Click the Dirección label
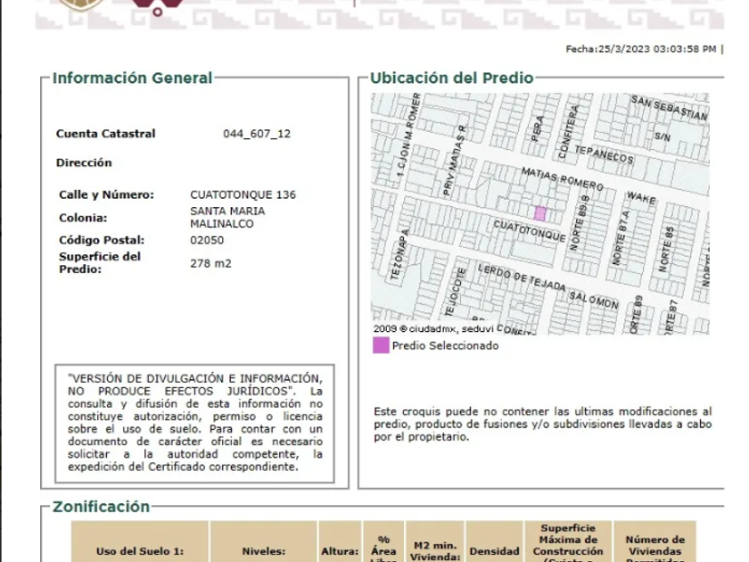749x562 pixels. tap(84, 162)
